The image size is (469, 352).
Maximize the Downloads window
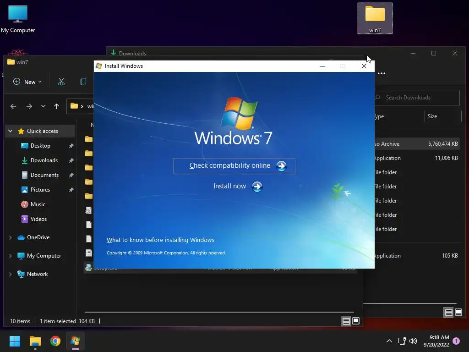[x=434, y=53]
